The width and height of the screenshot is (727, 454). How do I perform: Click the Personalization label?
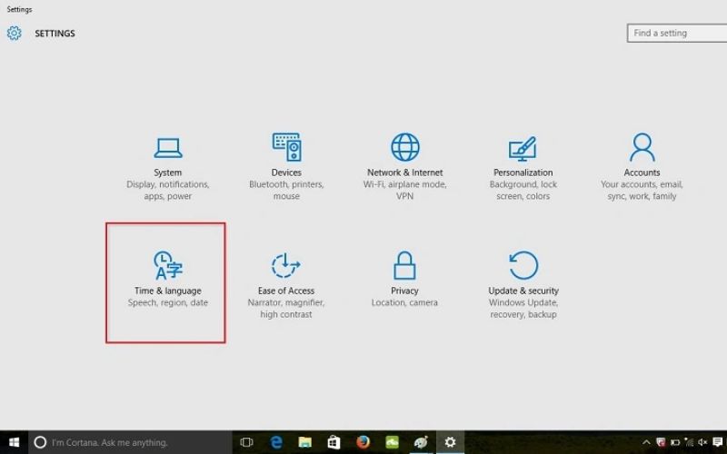(x=523, y=173)
